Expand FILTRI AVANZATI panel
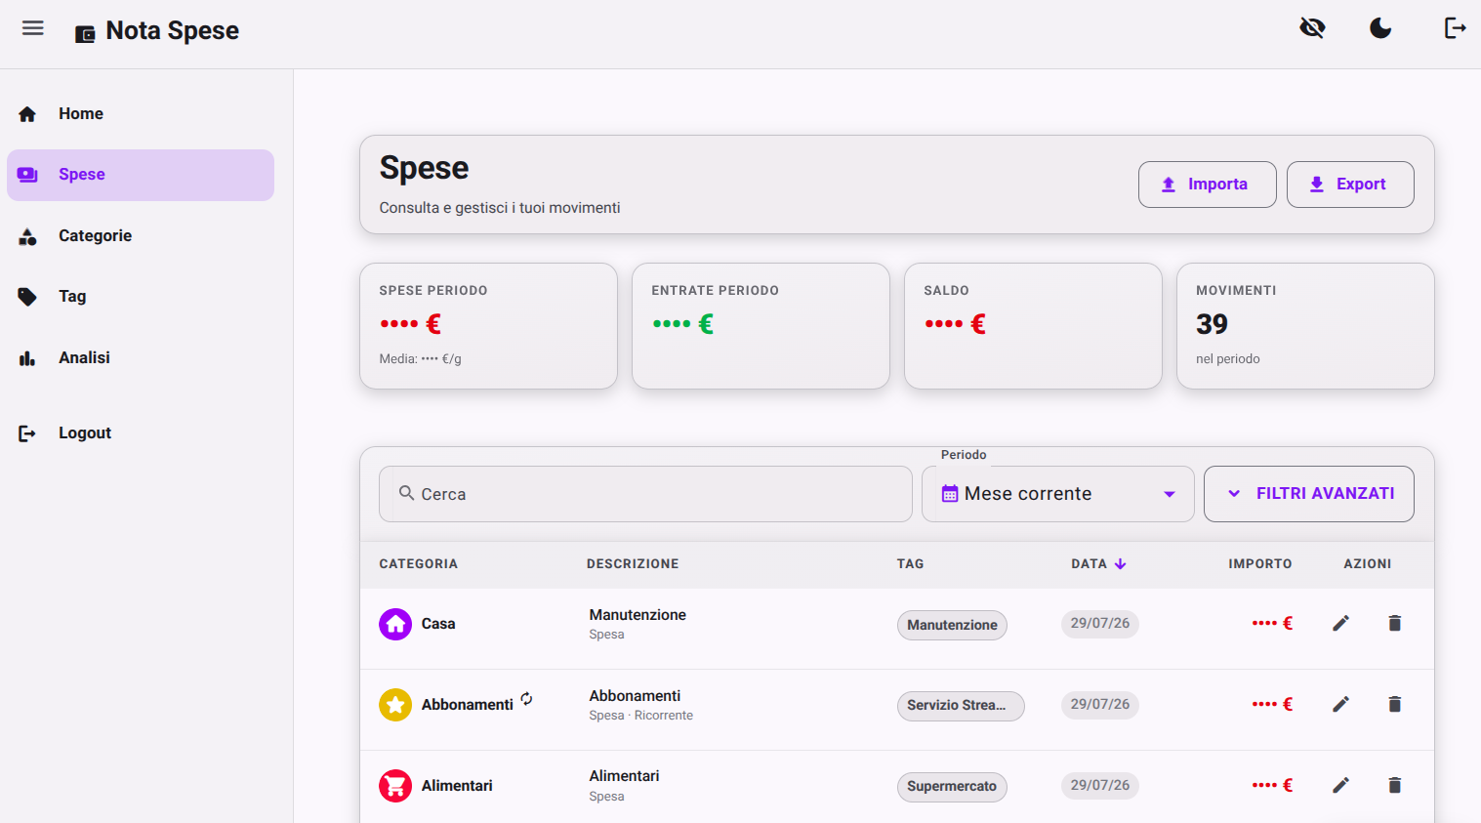The width and height of the screenshot is (1481, 823). 1309,494
